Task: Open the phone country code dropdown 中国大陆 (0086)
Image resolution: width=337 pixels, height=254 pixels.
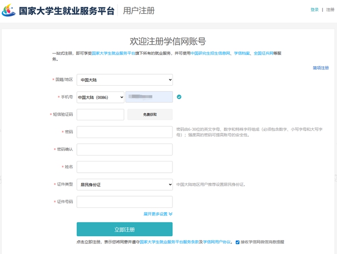Action: (x=100, y=98)
